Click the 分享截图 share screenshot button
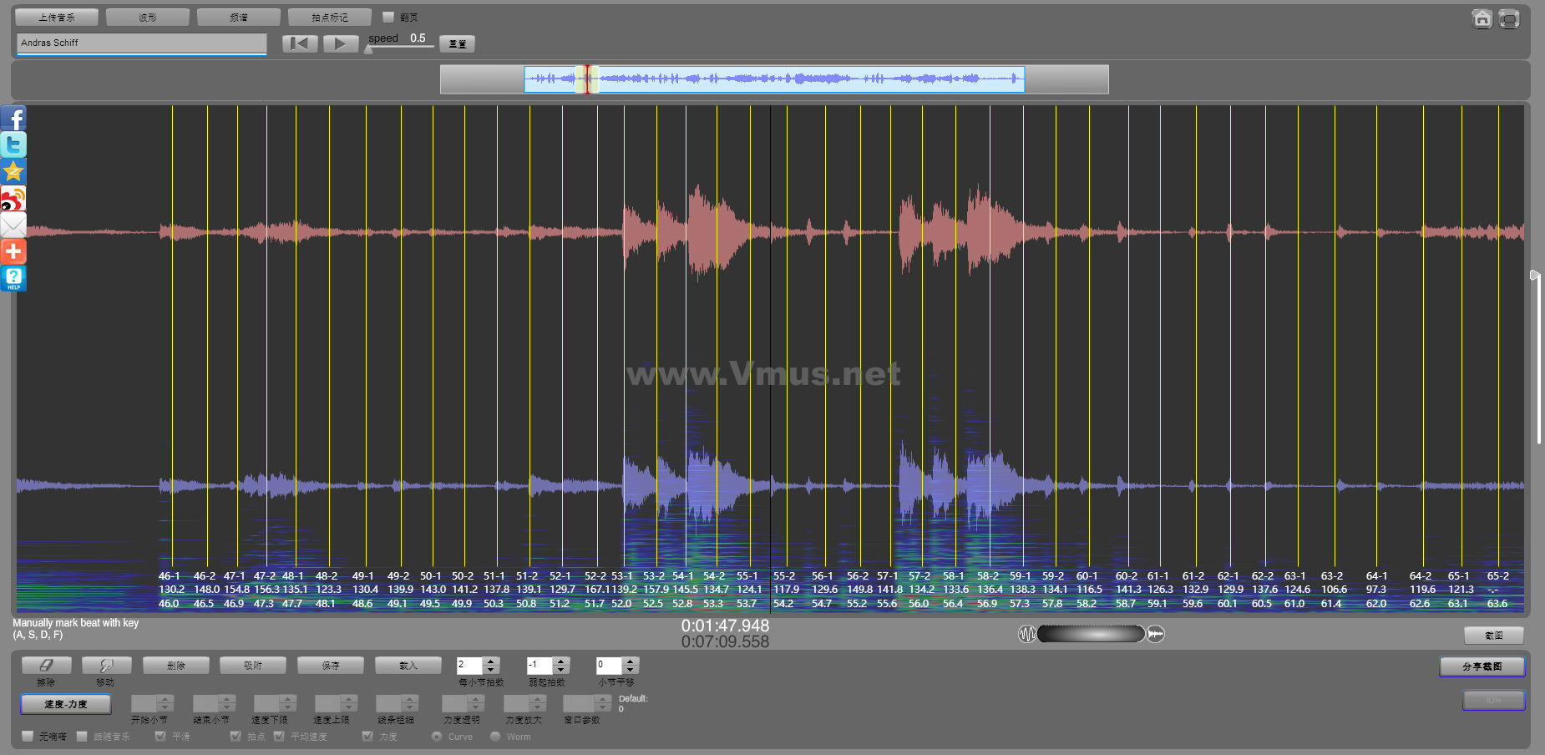Image resolution: width=1545 pixels, height=755 pixels. (x=1482, y=666)
